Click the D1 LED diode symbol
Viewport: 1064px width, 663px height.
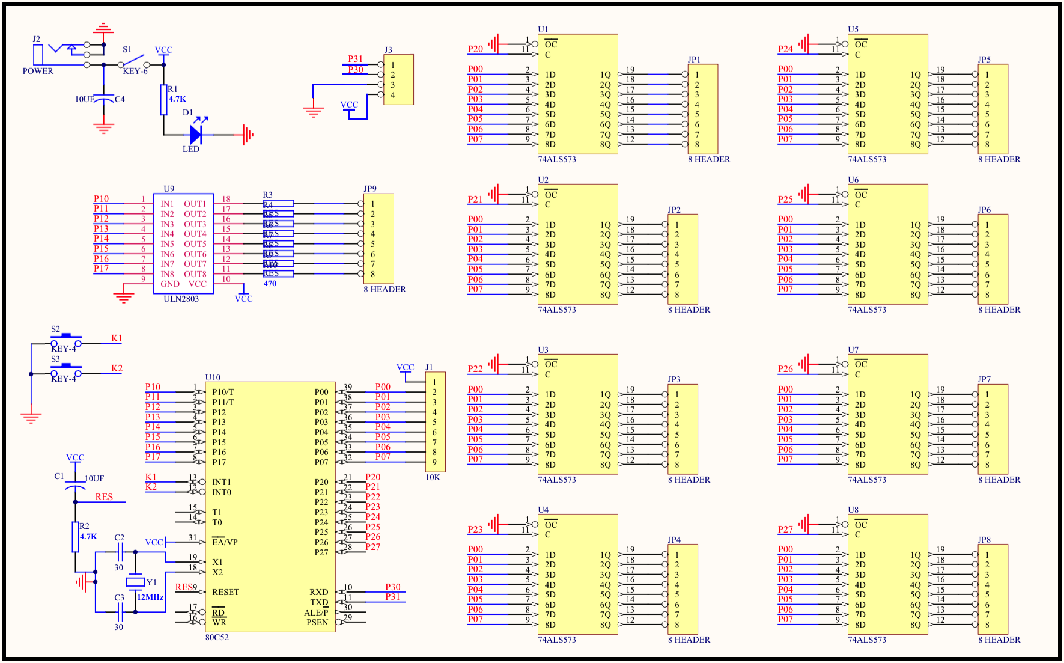(x=196, y=135)
